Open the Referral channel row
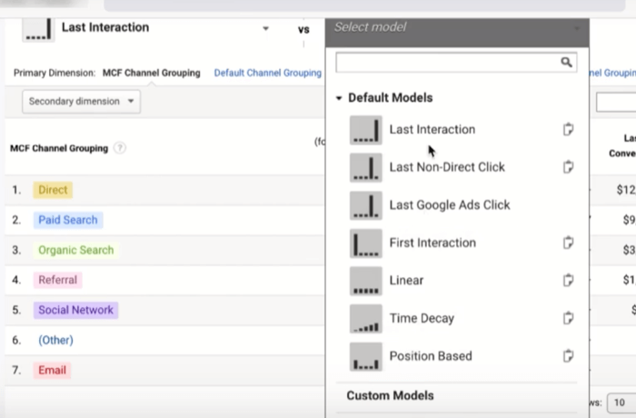 [x=57, y=280]
